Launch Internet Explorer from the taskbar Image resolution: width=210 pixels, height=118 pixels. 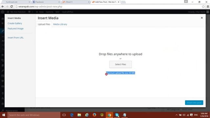pyautogui.click(x=87, y=115)
